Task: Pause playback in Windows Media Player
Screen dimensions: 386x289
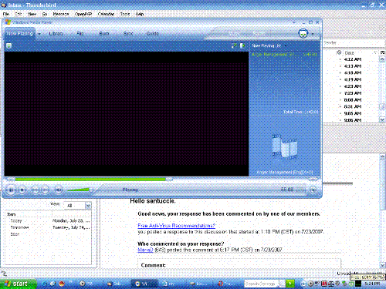Action: coord(11,190)
